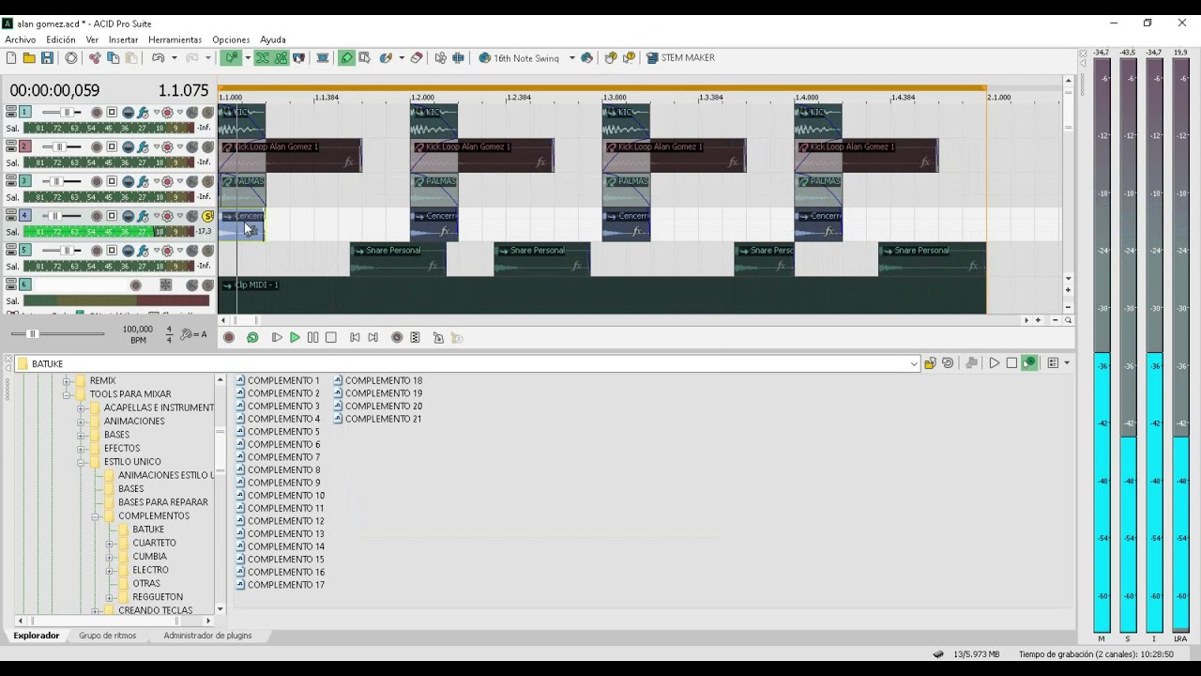The image size is (1201, 676).
Task: Open the BATUKE path dropdown
Action: (x=914, y=364)
